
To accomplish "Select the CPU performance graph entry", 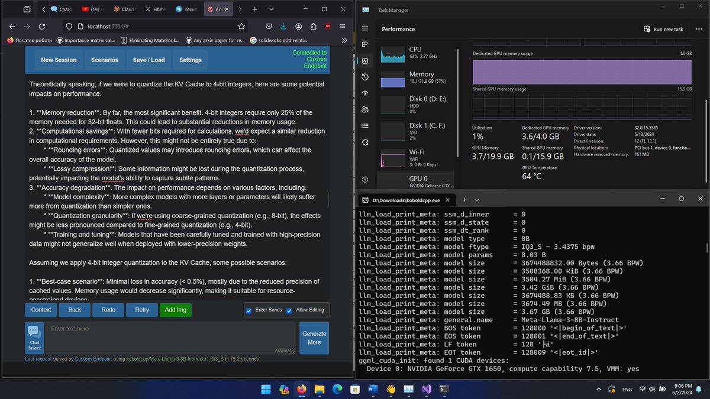I will (415, 53).
